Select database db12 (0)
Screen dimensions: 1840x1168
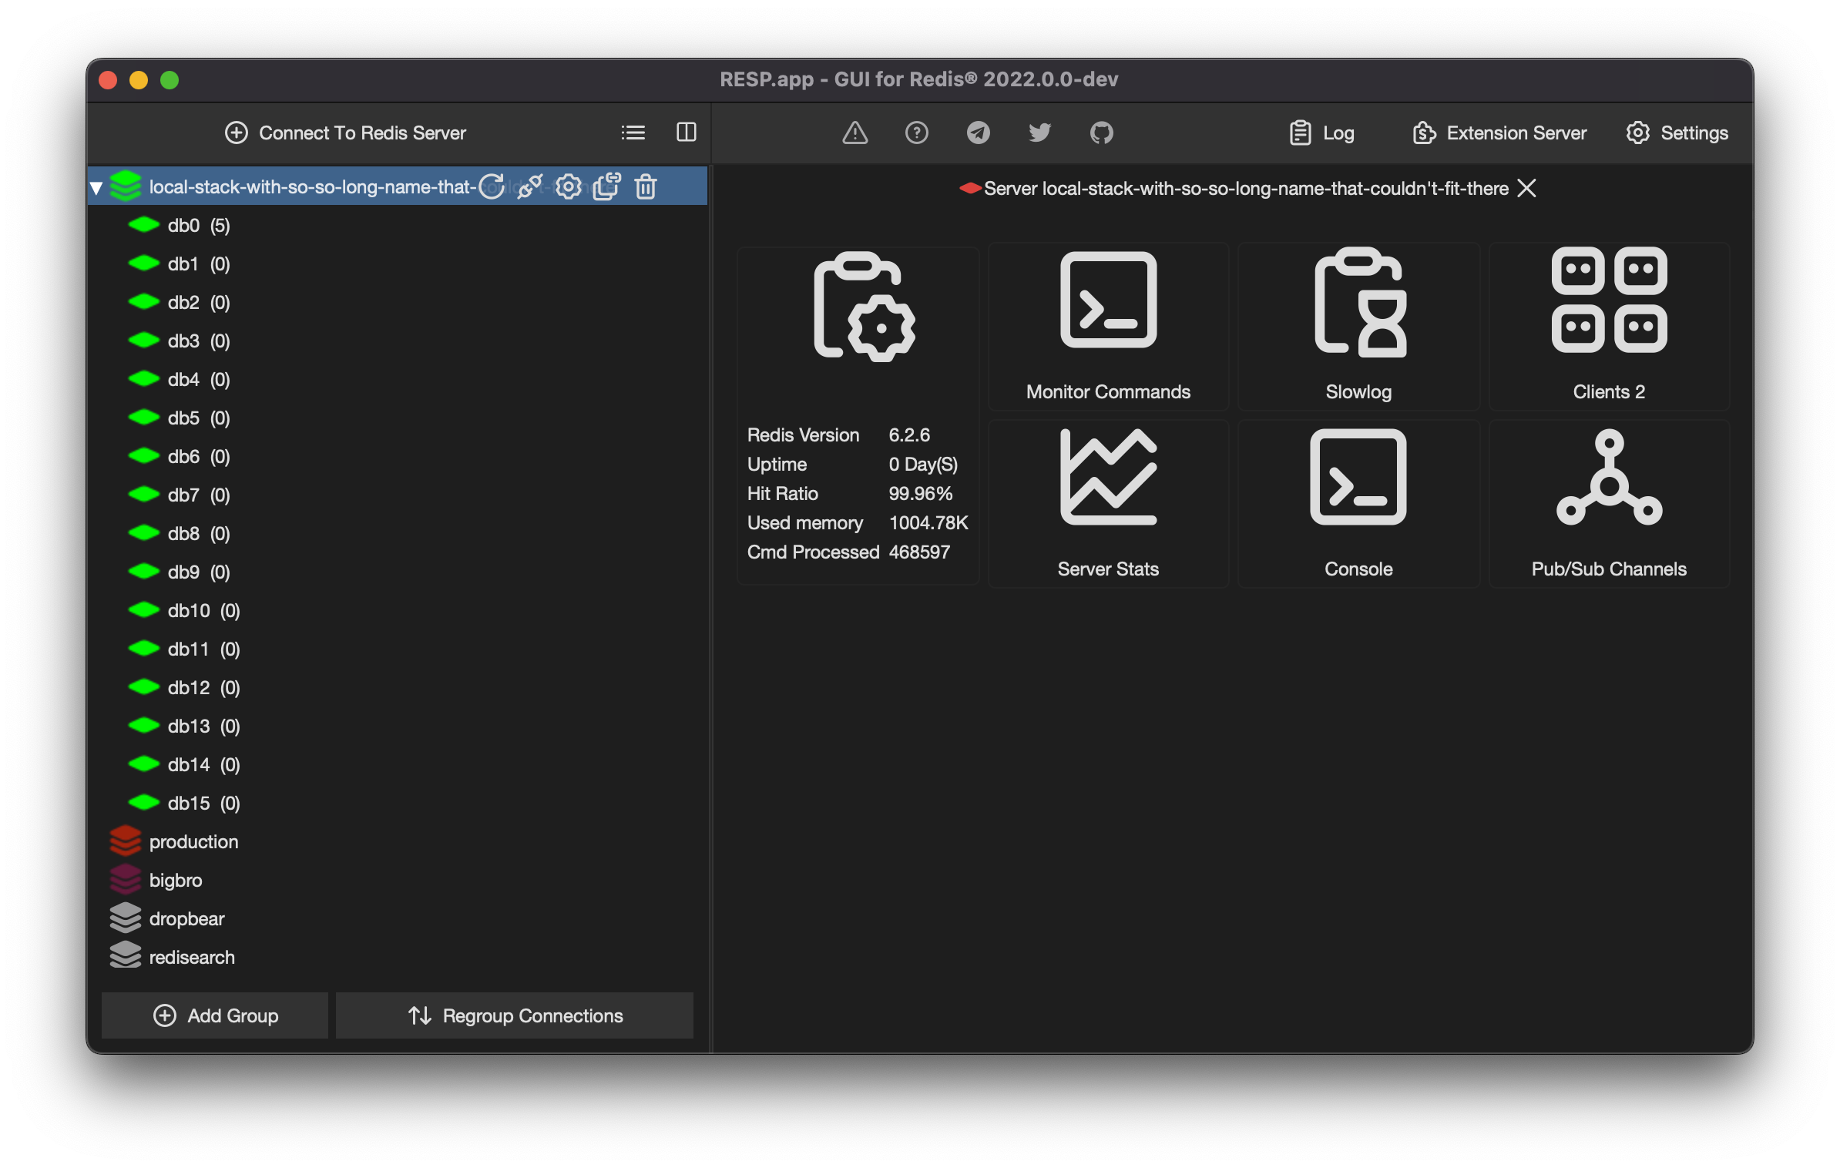(398, 687)
